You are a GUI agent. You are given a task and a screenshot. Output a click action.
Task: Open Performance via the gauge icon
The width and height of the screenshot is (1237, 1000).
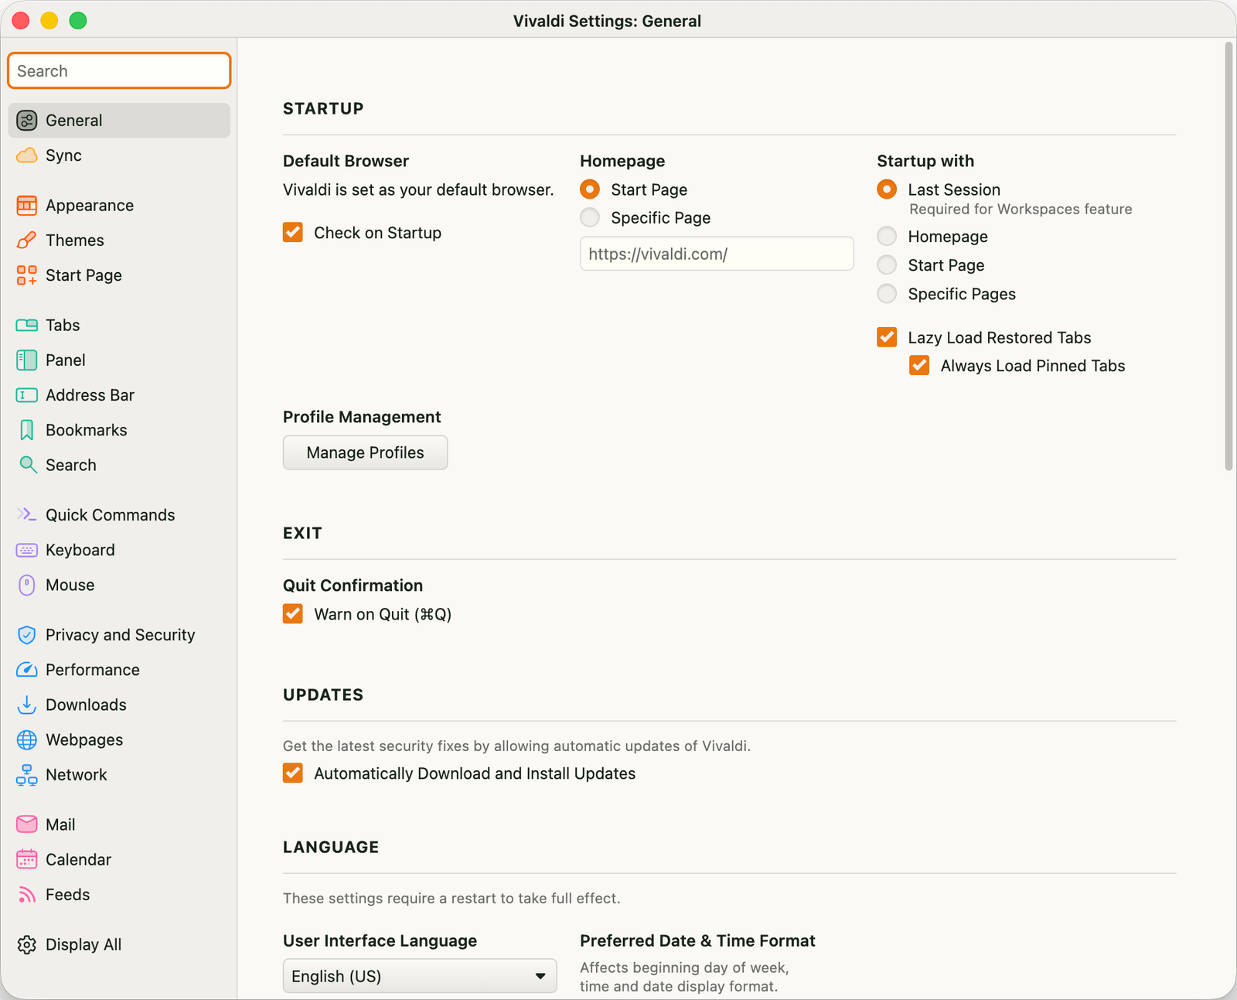click(27, 670)
